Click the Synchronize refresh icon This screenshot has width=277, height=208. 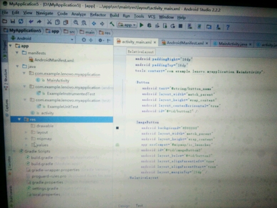point(21,21)
